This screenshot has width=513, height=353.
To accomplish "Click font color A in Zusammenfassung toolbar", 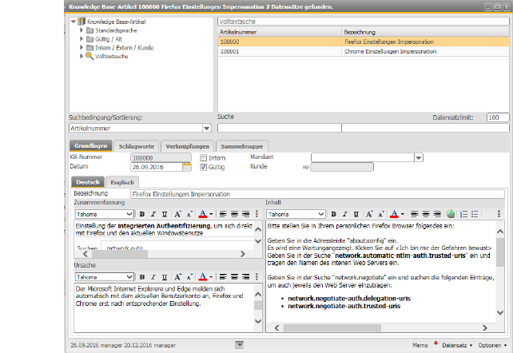I will (202, 214).
